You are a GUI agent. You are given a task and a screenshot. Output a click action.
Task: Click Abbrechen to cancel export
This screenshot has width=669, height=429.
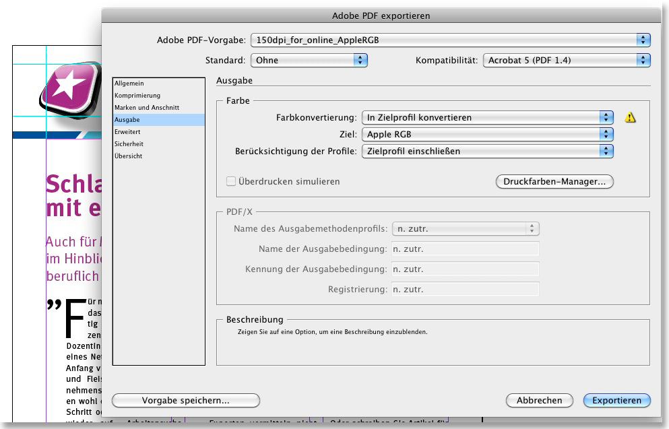(539, 401)
